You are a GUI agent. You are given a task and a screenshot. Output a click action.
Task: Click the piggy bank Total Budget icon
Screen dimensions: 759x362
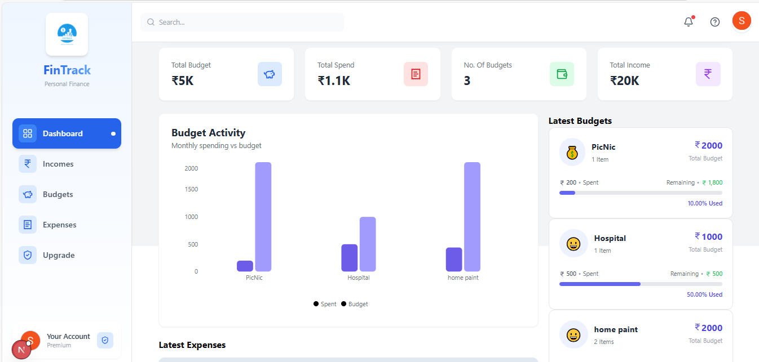pyautogui.click(x=270, y=74)
